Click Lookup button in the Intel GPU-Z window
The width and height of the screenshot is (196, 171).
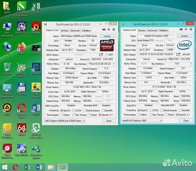point(184,36)
